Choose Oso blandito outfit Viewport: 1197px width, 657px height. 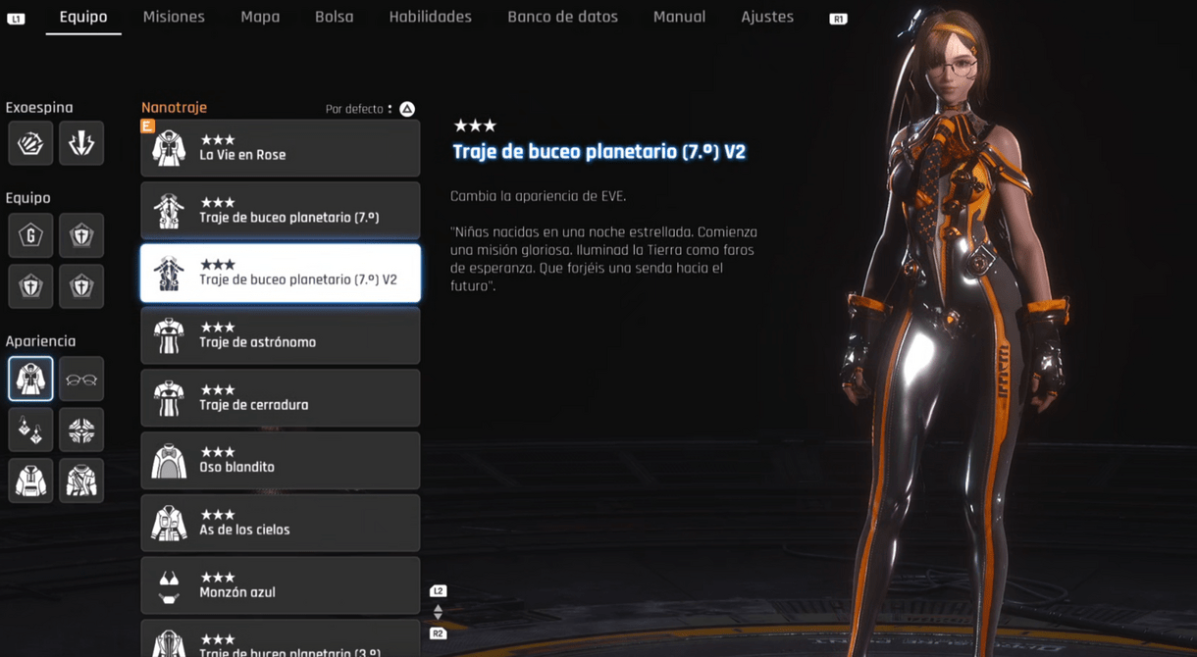tap(281, 461)
